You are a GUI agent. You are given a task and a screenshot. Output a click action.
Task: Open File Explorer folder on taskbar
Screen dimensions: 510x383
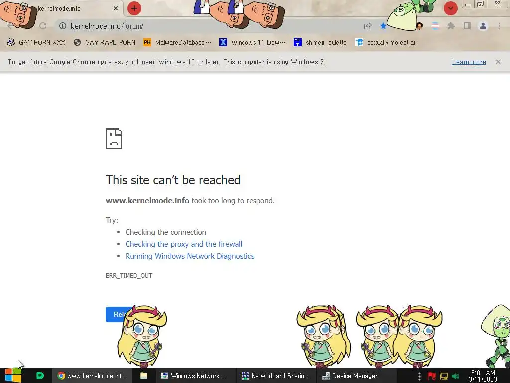(144, 376)
